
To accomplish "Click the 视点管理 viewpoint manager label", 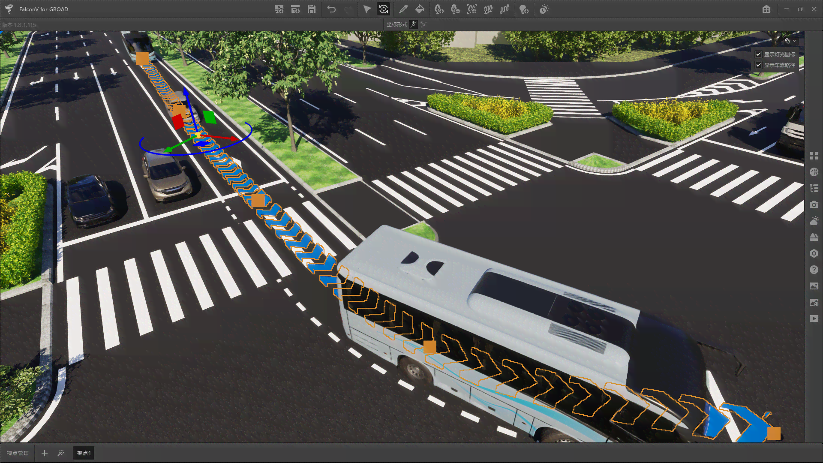I will [x=18, y=453].
